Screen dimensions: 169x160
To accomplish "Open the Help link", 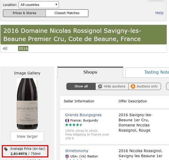I will point(159,13).
